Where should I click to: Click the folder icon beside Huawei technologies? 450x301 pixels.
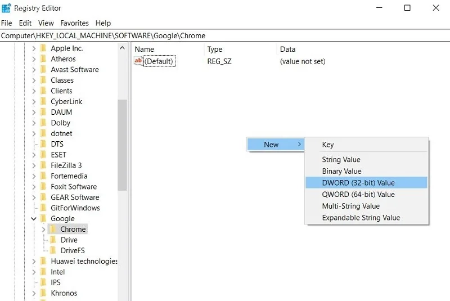[43, 261]
